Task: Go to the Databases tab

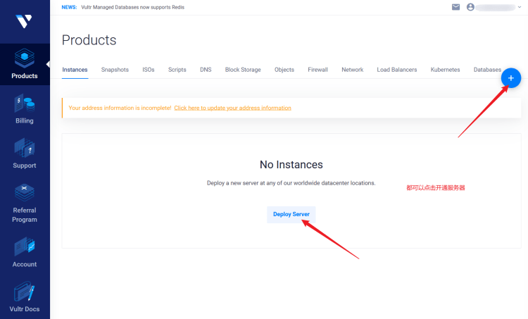Action: (487, 70)
